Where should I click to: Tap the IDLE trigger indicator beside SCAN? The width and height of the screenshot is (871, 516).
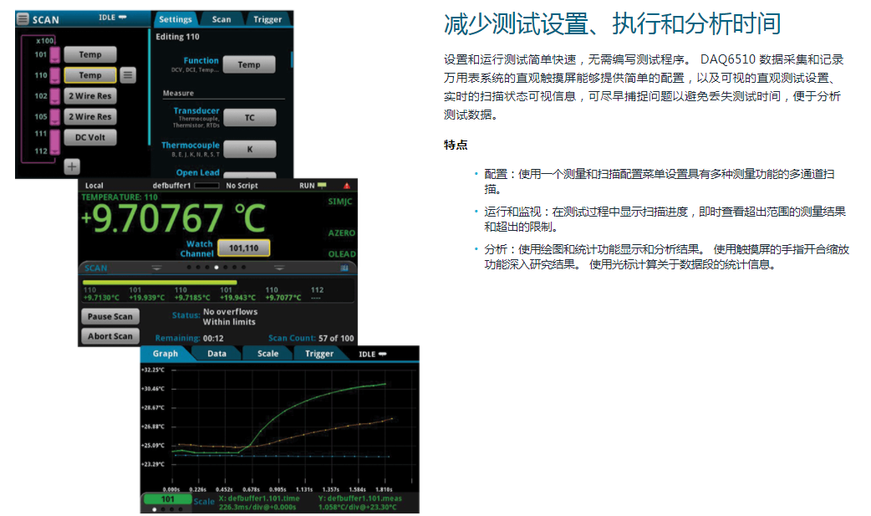click(x=113, y=18)
